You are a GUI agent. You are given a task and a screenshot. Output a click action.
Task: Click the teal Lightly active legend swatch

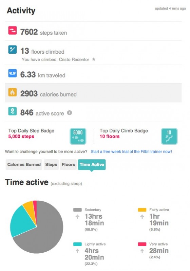pyautogui.click(x=77, y=244)
